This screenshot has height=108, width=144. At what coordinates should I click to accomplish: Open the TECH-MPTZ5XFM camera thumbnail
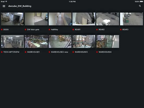click(13, 41)
